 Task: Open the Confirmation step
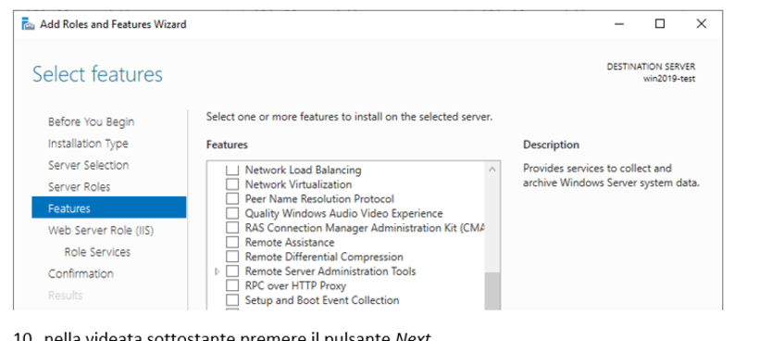(x=81, y=273)
